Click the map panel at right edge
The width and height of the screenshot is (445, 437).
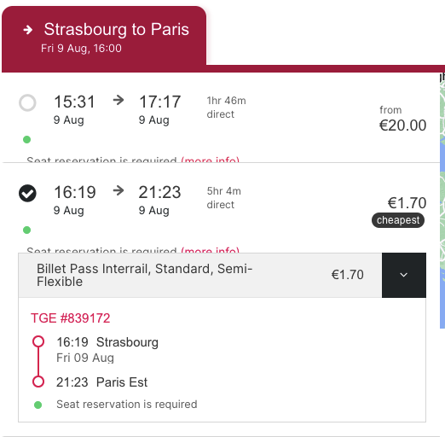tap(442, 201)
